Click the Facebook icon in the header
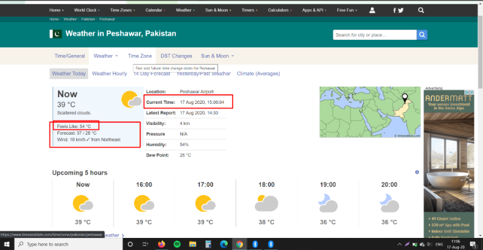The width and height of the screenshot is (483, 250). 394,10
